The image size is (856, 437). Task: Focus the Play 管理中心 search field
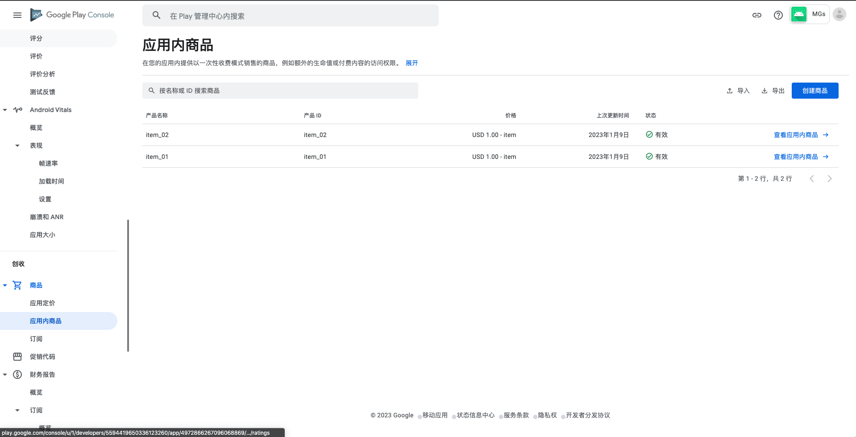(291, 16)
